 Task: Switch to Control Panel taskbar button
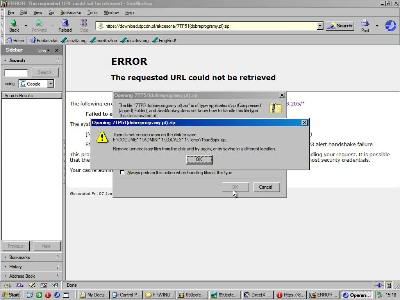(x=127, y=295)
